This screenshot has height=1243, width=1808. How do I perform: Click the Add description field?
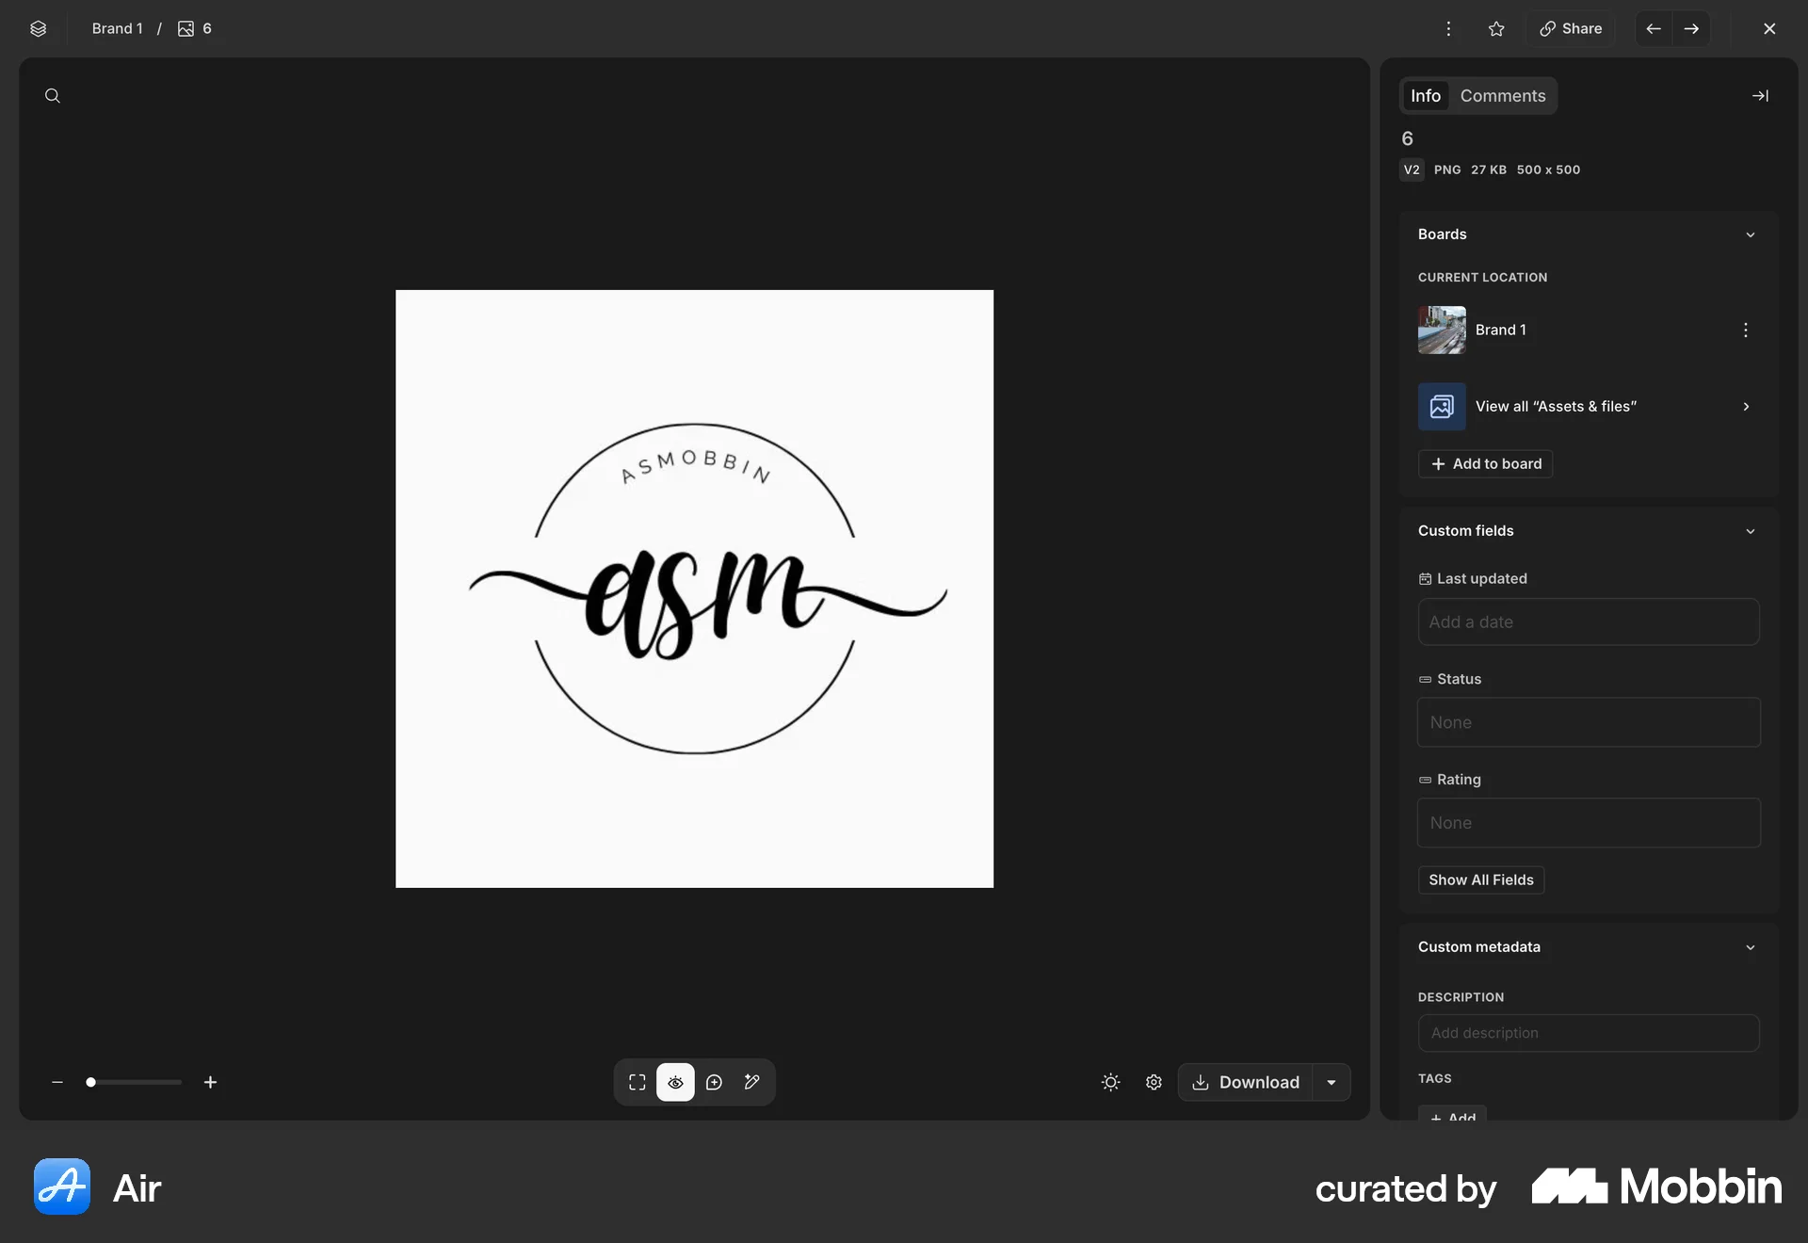coord(1589,1033)
